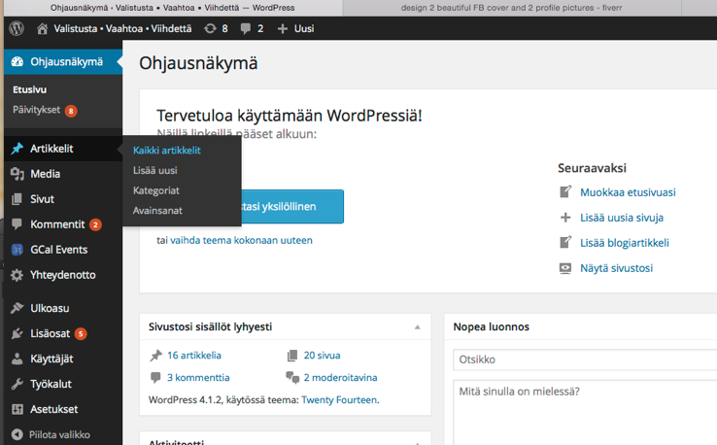
Task: Switch to the fiverr design browser tab
Action: pos(511,8)
